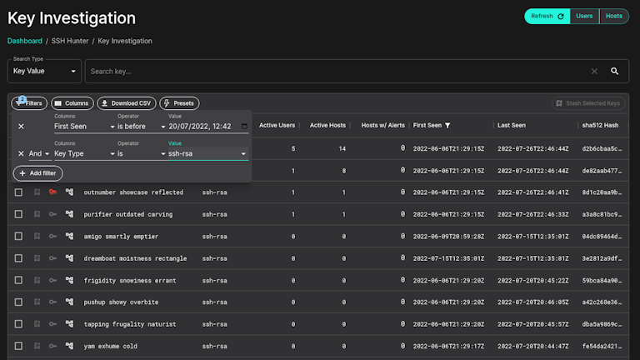Select checkbox for purifier outdated carving

(18, 214)
